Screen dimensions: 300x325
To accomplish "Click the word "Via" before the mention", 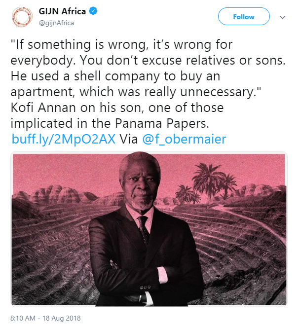I will 129,139.
